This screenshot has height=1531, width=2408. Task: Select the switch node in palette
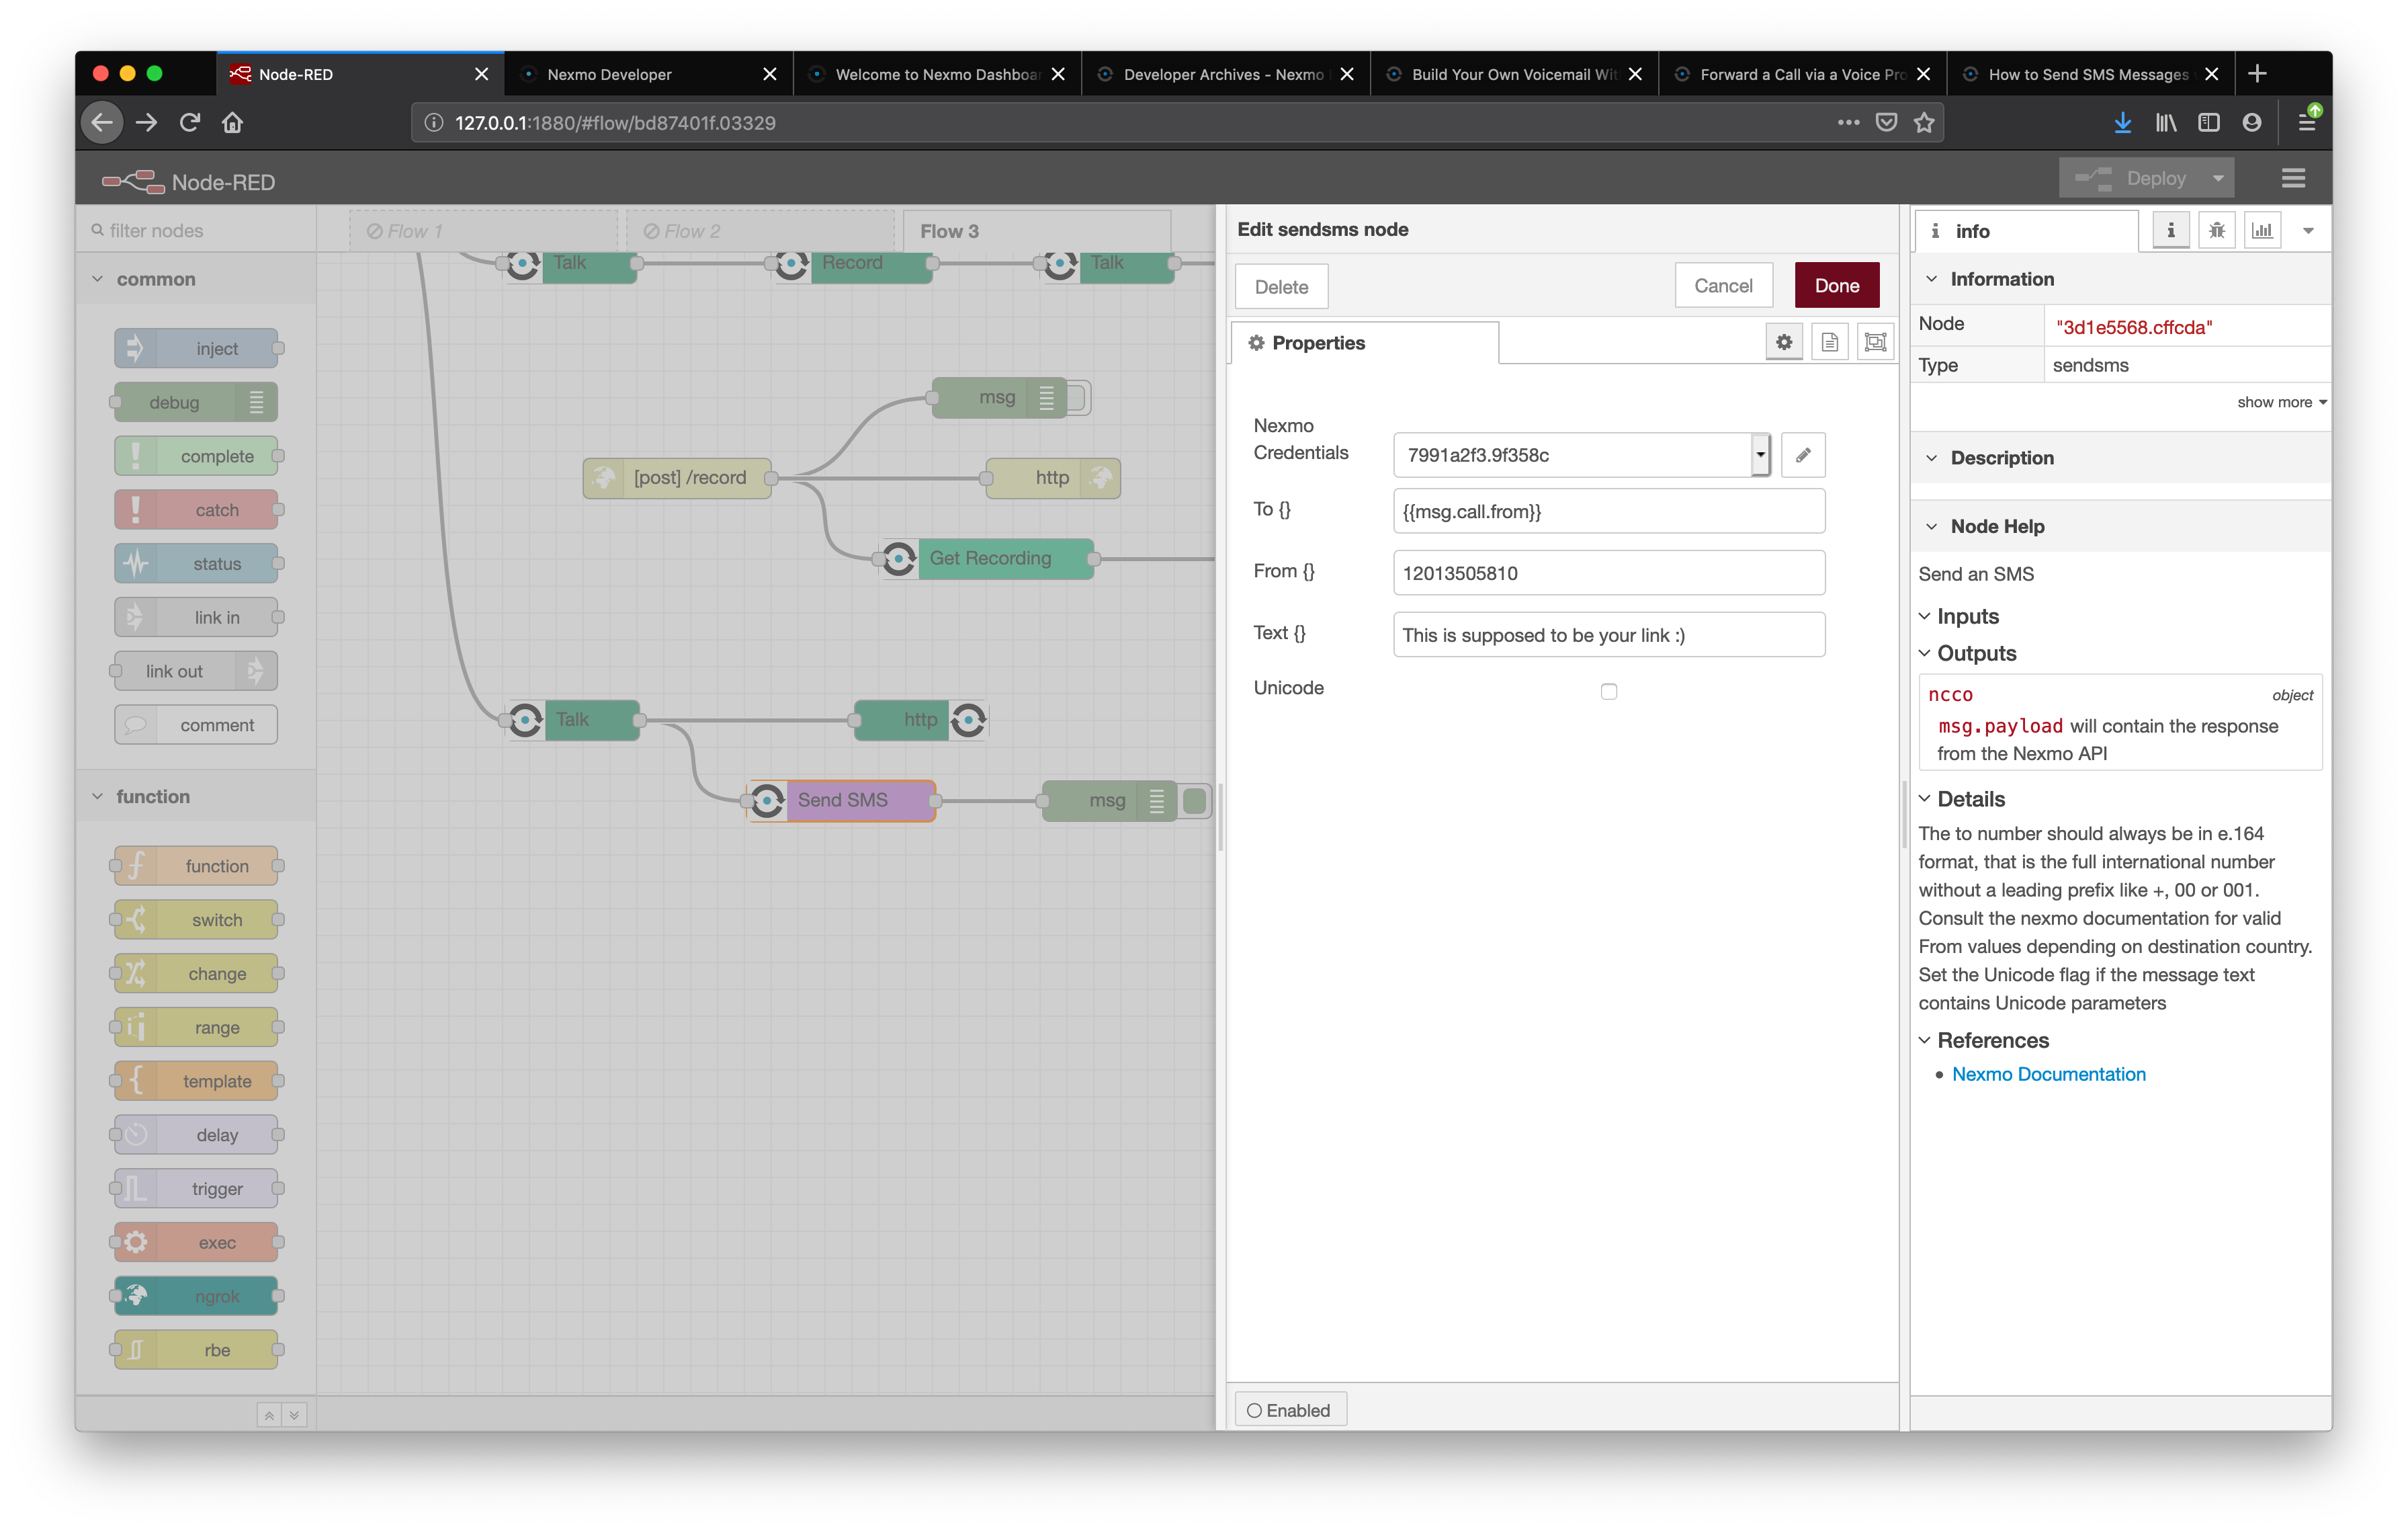pyautogui.click(x=196, y=920)
